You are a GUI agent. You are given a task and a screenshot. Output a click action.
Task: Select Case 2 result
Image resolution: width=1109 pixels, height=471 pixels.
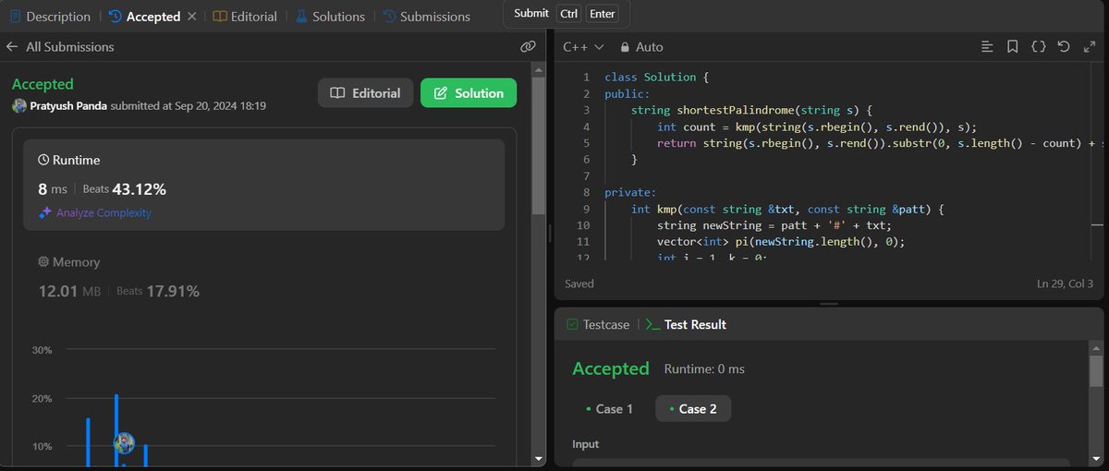[x=693, y=408]
